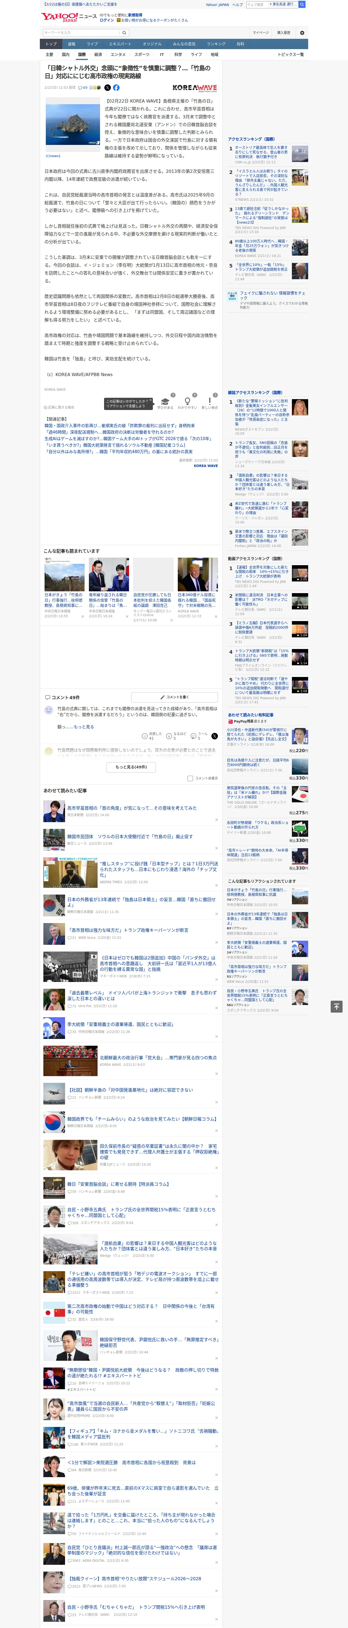This screenshot has width=348, height=1628.
Task: Dismiss the 日本360億ドル投資 recommended card
Action: point(215,617)
